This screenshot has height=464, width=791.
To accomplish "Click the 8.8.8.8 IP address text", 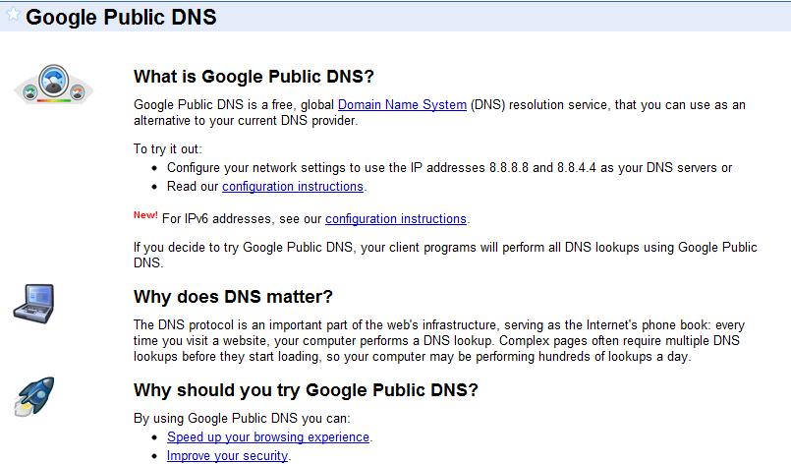I will pyautogui.click(x=510, y=167).
